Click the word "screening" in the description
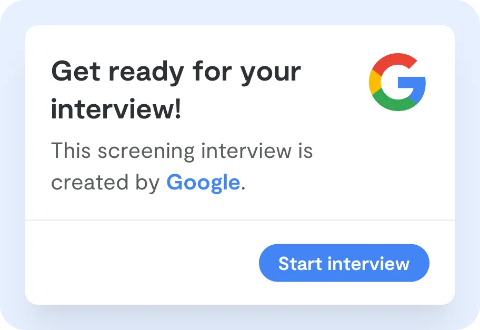 (x=146, y=152)
